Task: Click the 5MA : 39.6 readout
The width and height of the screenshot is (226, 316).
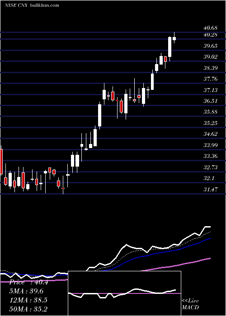Action: 26,291
